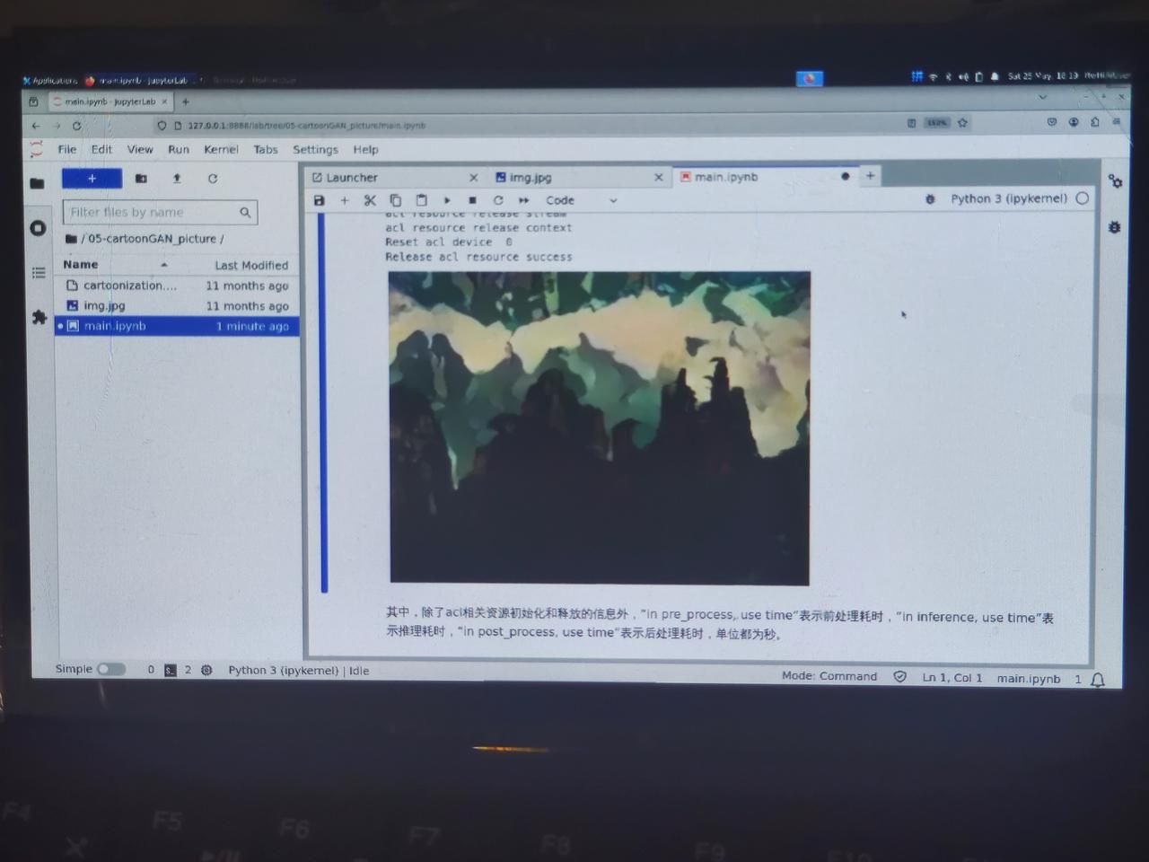The height and width of the screenshot is (862, 1149).
Task: Open the Running Terminals and Kernels sidebar
Action: pyautogui.click(x=38, y=228)
